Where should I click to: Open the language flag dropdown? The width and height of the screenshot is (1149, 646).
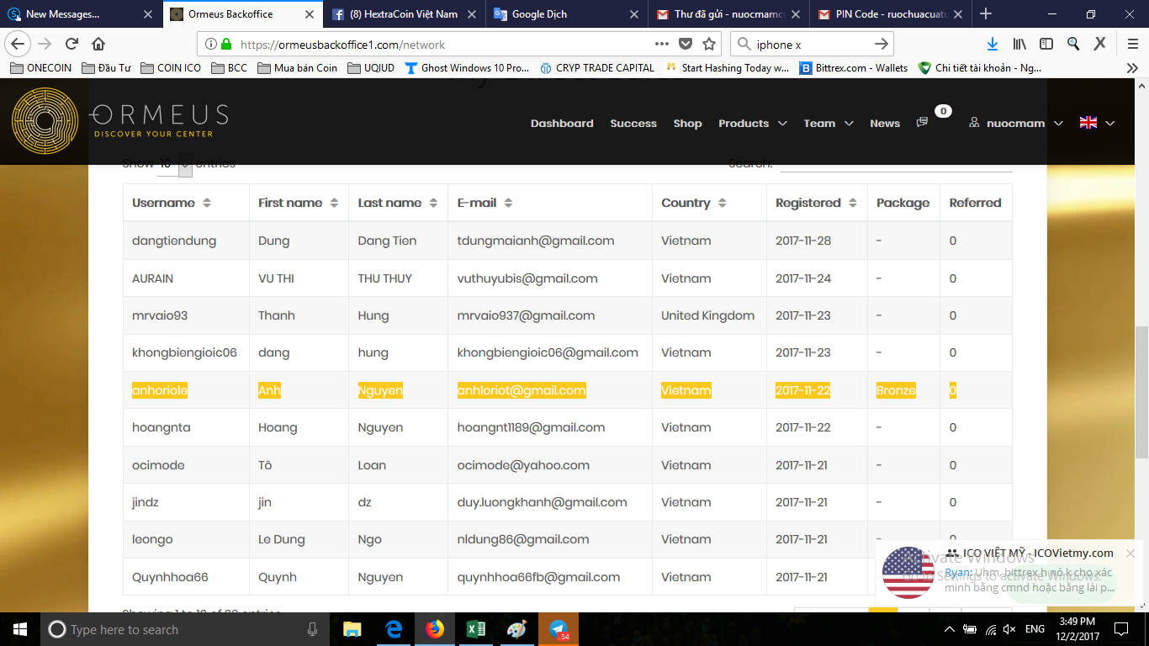coord(1097,123)
